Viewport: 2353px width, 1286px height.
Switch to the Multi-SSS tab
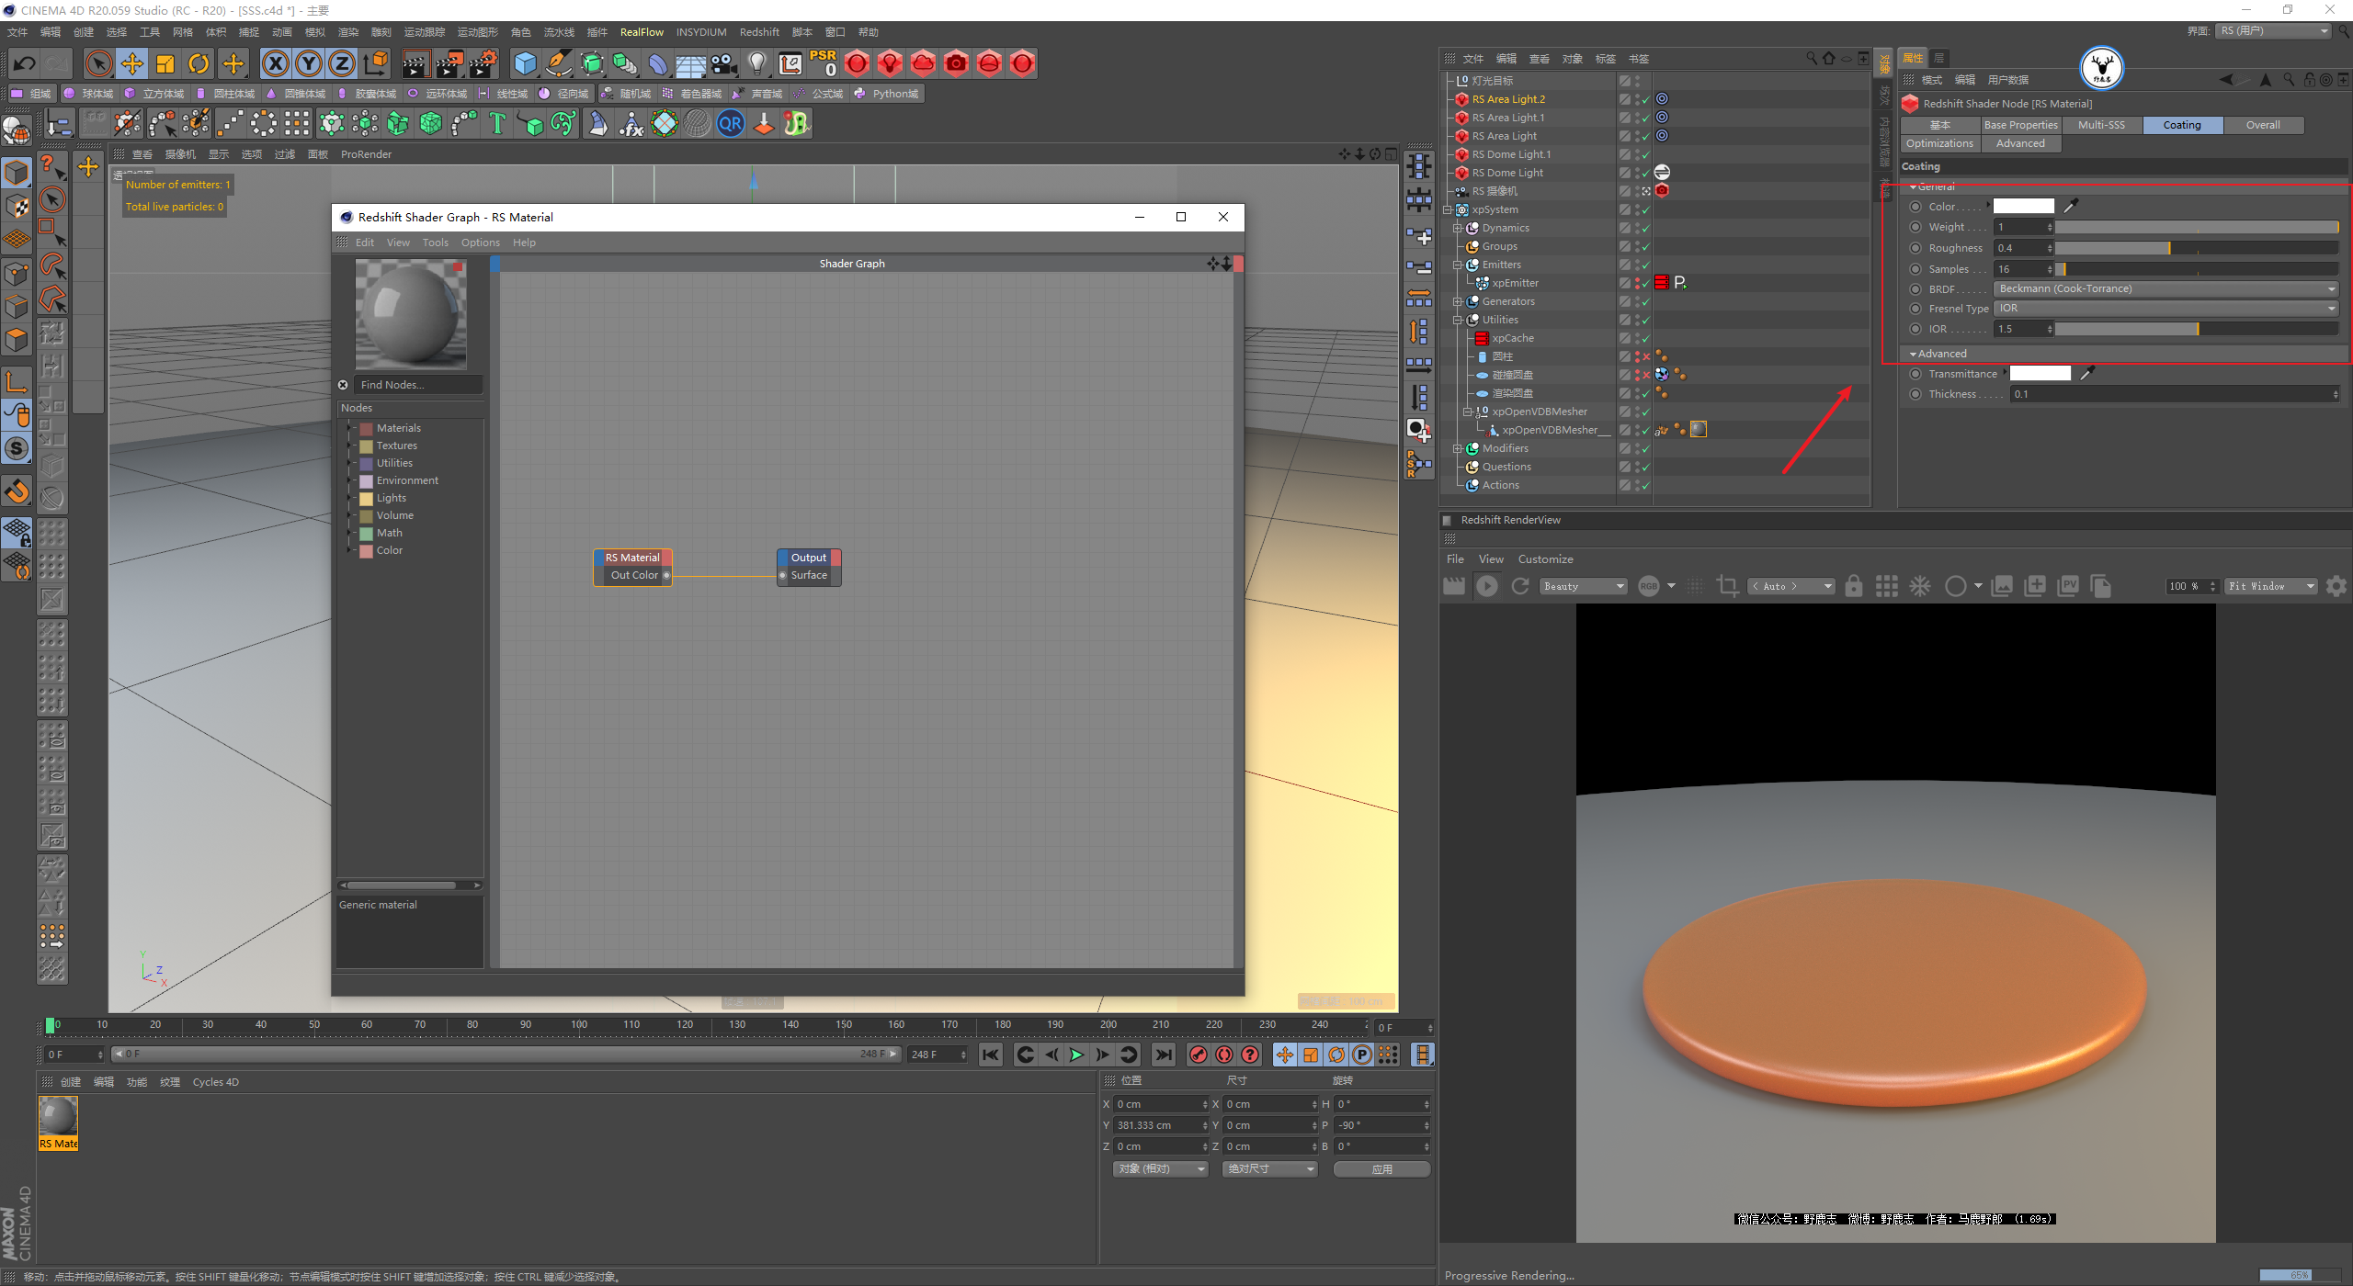2101,125
